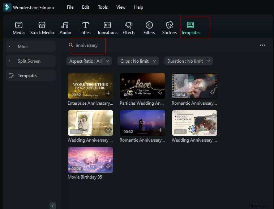This screenshot has height=209, width=274.
Task: Open the Clips filter dropdown
Action: [x=138, y=61]
